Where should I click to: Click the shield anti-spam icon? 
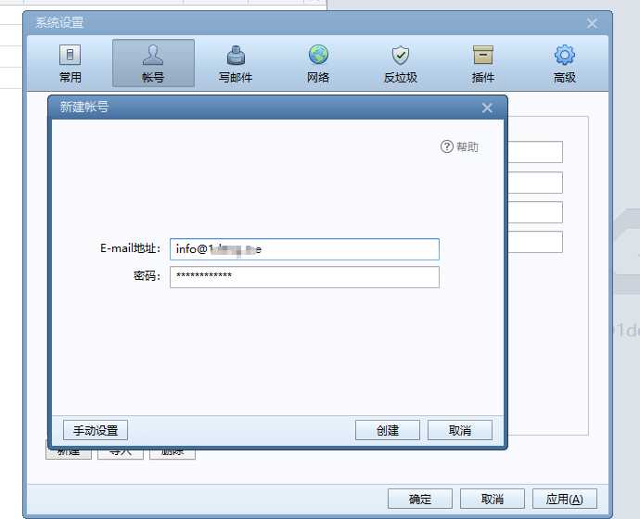pos(401,55)
